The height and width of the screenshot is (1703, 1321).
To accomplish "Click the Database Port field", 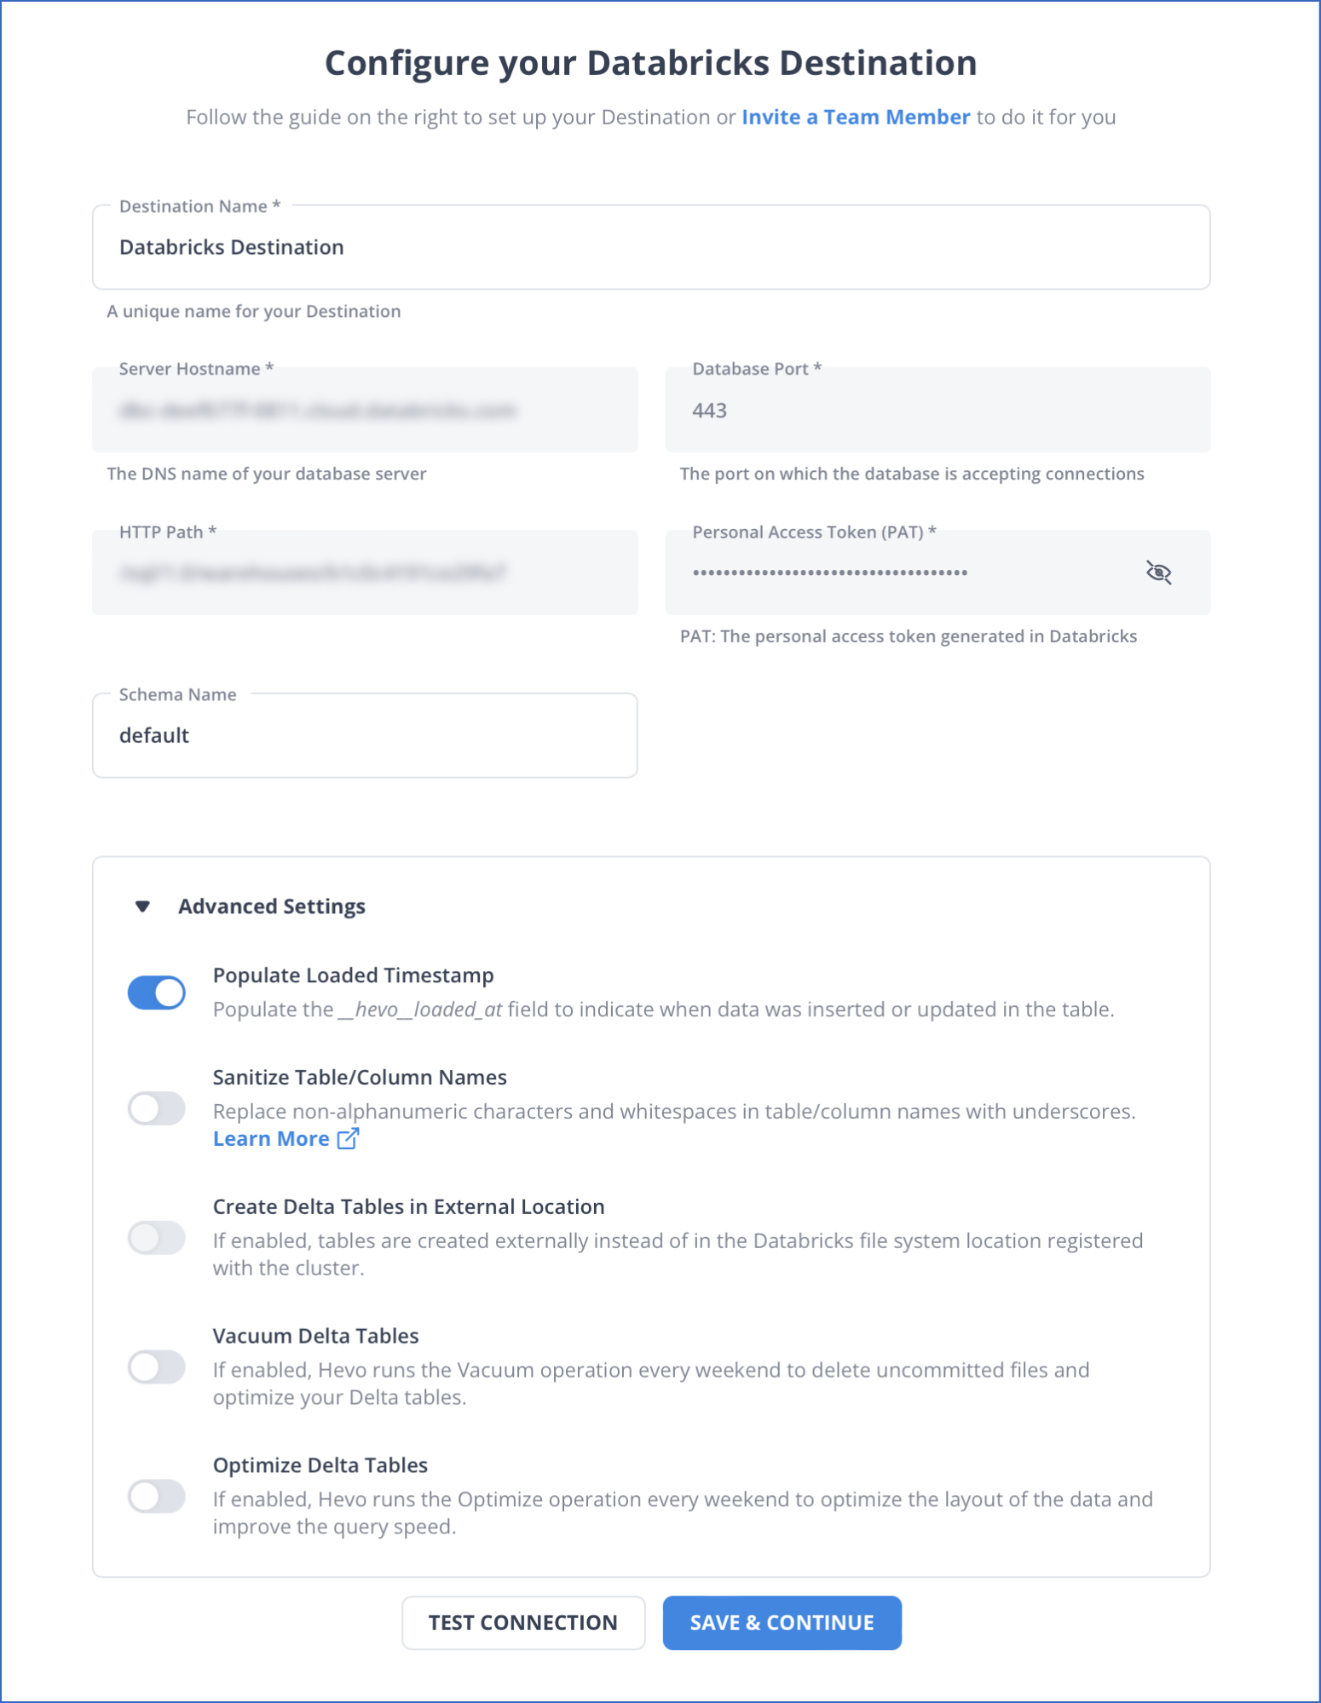I will click(x=937, y=410).
